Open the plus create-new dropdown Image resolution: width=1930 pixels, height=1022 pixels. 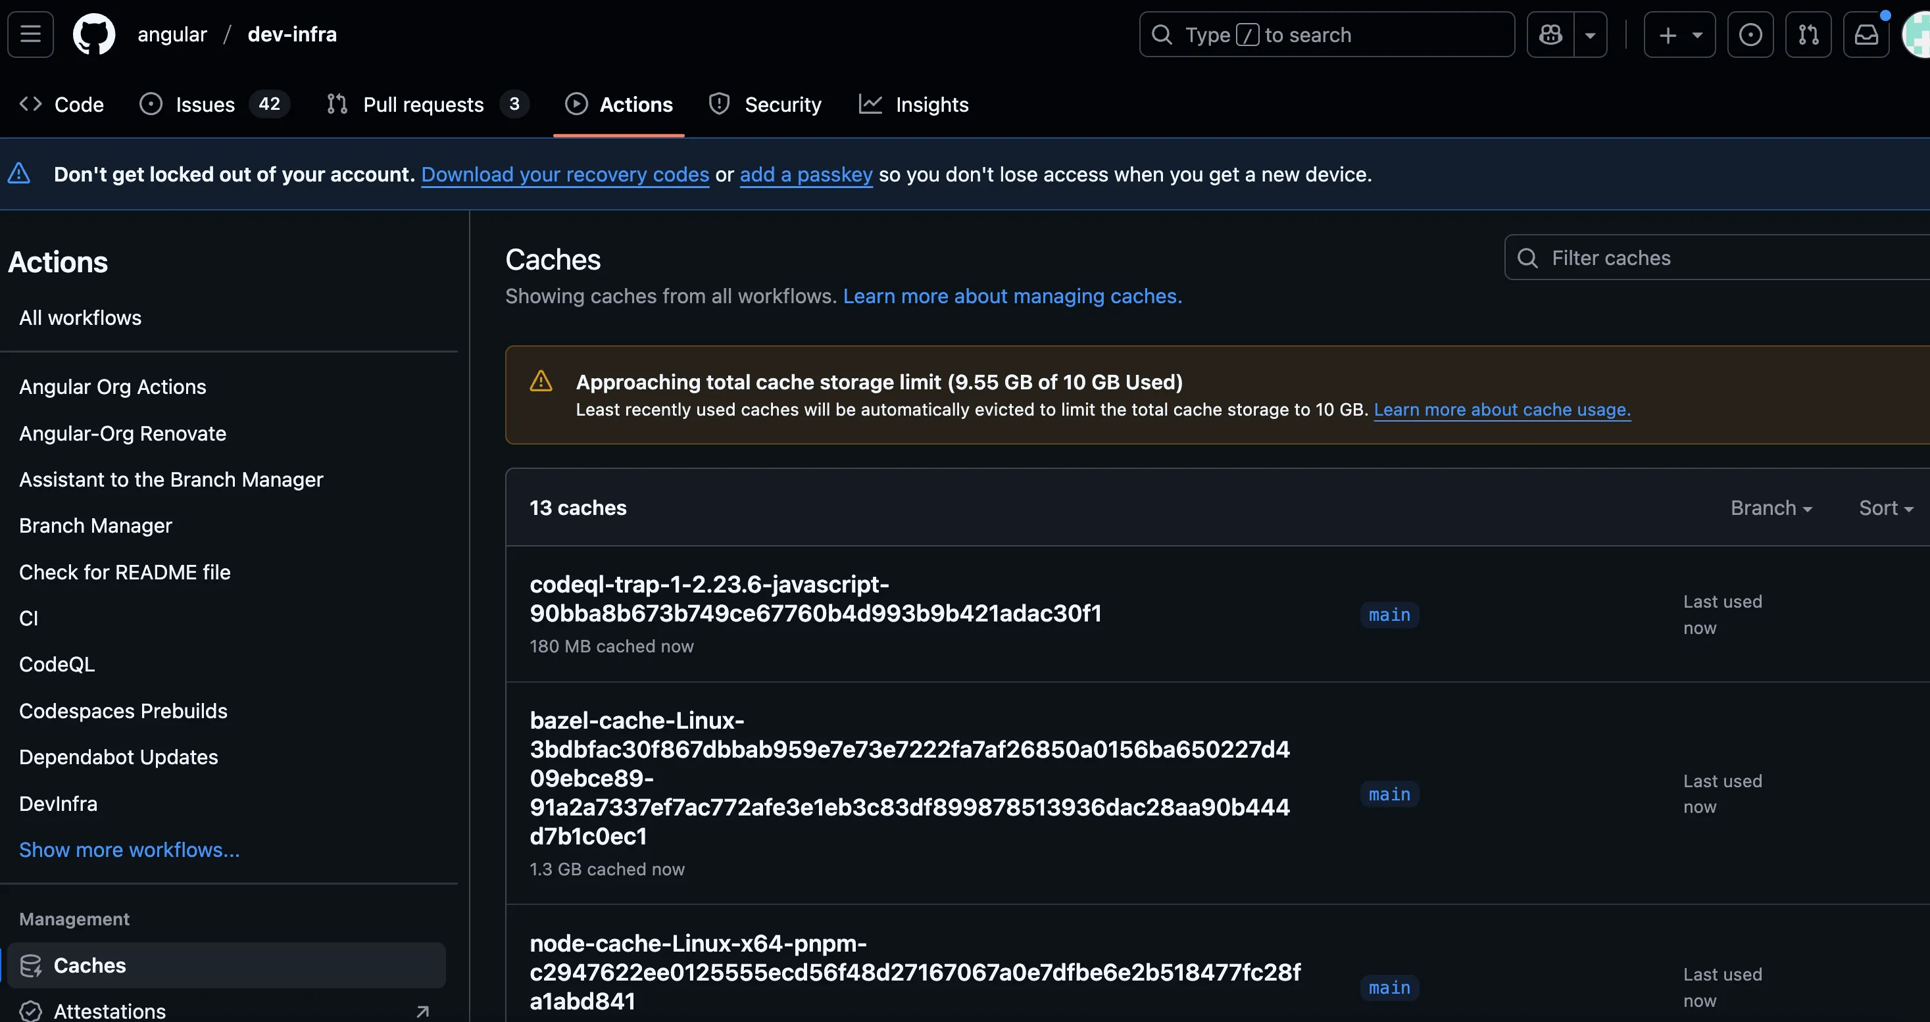[x=1679, y=34]
